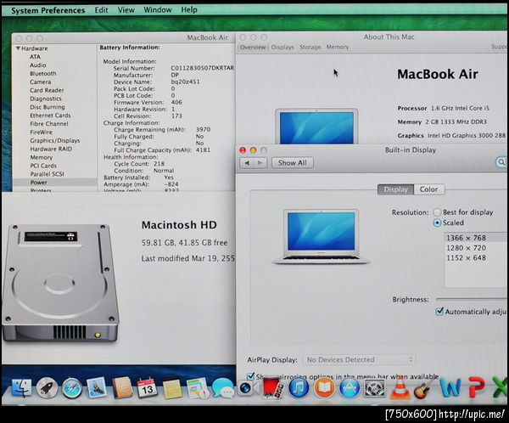This screenshot has height=423, width=509.
Task: Open Calendar icon showing 13
Action: [147, 387]
